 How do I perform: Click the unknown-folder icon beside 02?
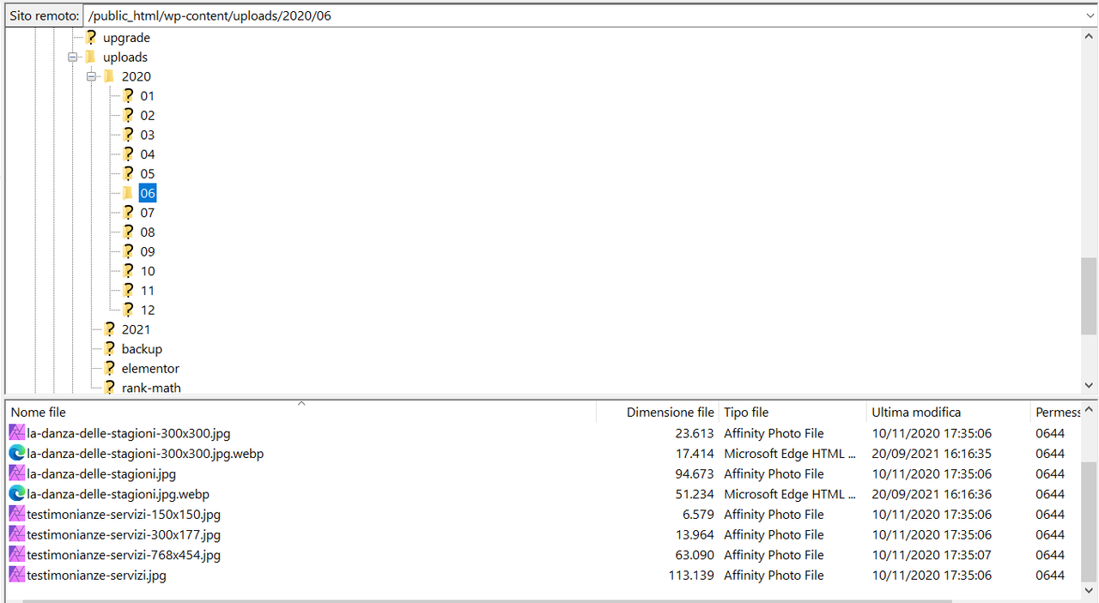(128, 115)
